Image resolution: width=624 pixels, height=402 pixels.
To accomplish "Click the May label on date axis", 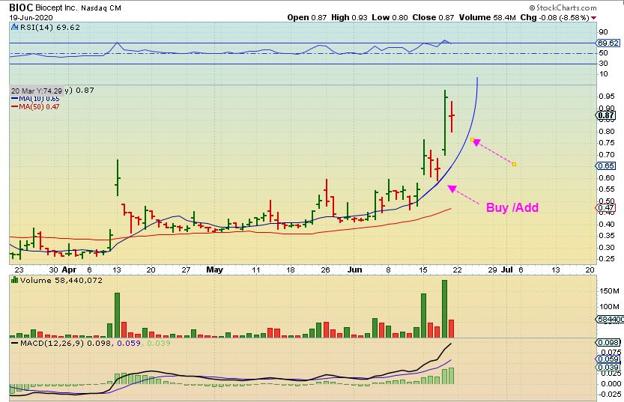I will click(x=214, y=269).
